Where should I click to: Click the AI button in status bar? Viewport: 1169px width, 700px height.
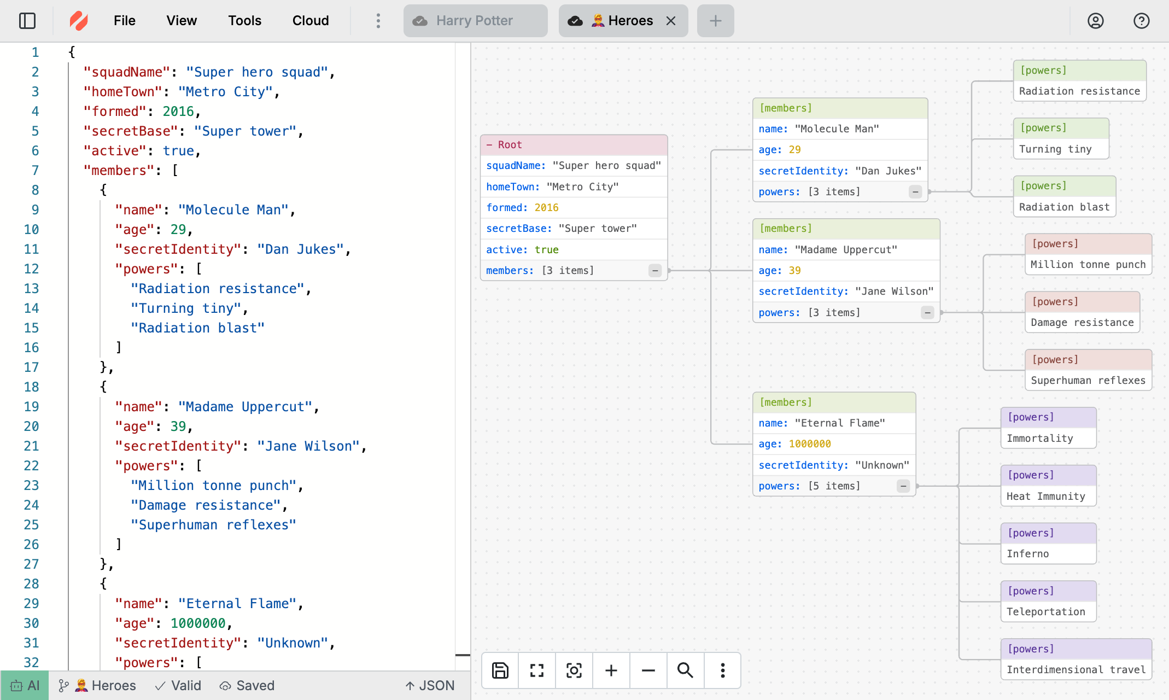point(25,685)
